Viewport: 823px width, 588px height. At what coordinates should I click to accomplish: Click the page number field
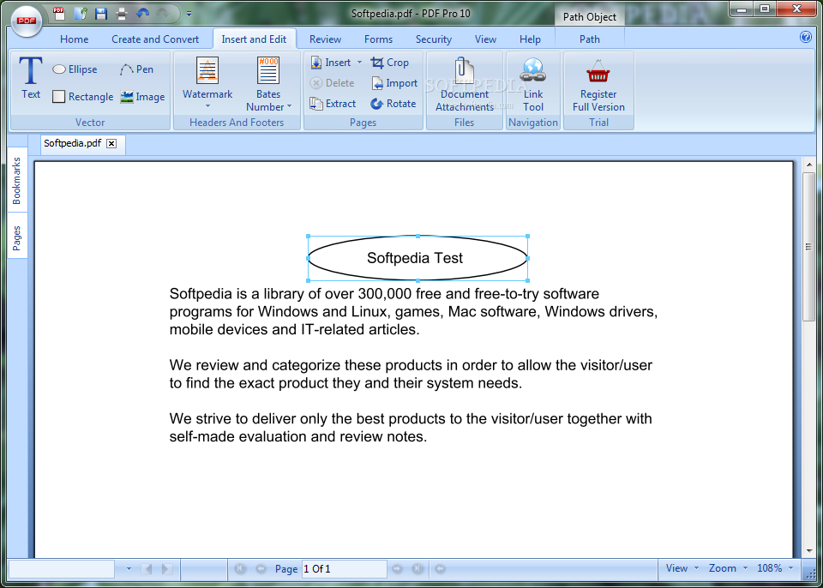pyautogui.click(x=345, y=569)
